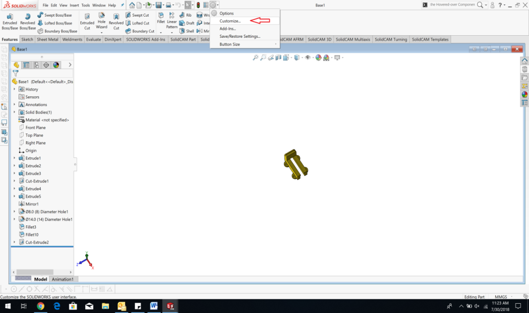Screen dimensions: 529x313
Task: Open the Save button dropdown arrow
Action: [x=163, y=5]
